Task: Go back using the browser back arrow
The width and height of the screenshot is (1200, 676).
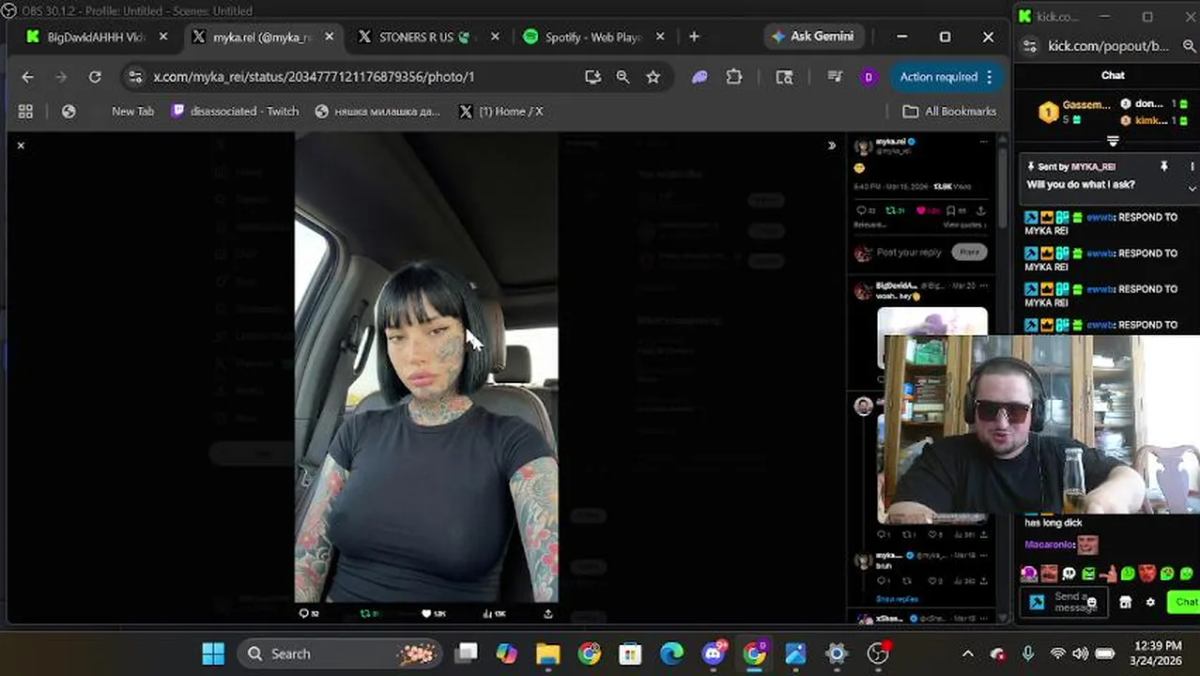Action: point(27,77)
